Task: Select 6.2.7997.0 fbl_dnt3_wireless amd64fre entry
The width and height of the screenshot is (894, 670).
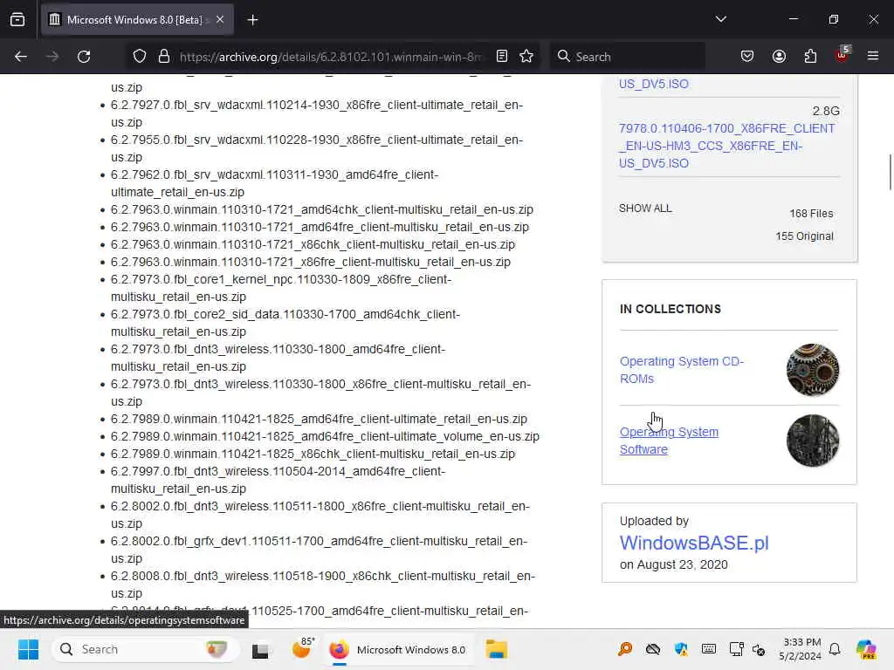Action: tap(278, 480)
